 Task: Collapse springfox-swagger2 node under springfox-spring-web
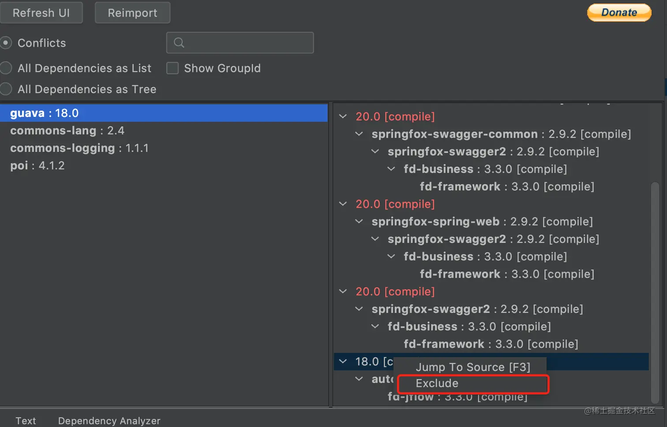(375, 239)
